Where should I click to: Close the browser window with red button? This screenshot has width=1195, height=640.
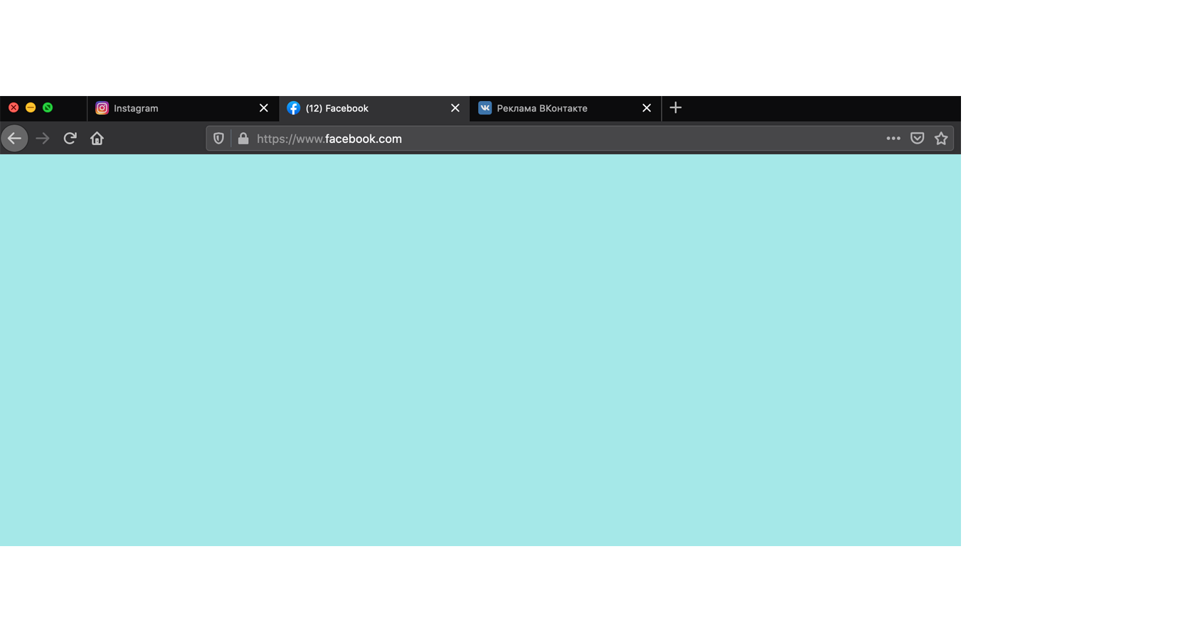tap(14, 107)
